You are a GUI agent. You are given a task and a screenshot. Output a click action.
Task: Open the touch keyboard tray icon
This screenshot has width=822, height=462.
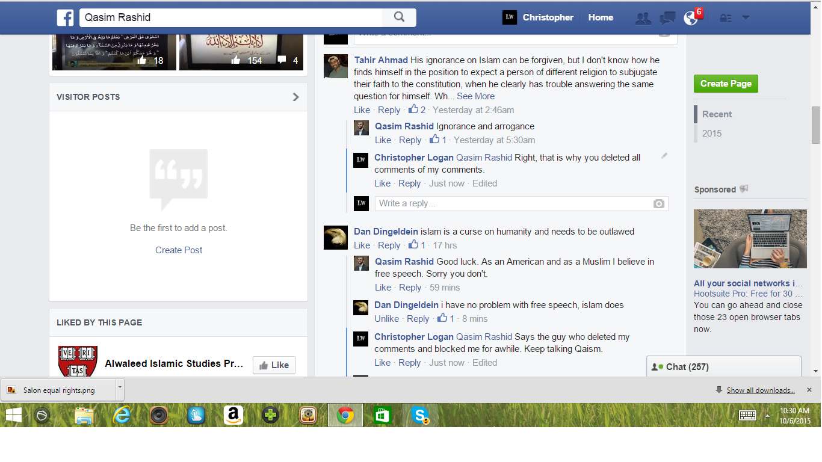coord(747,415)
